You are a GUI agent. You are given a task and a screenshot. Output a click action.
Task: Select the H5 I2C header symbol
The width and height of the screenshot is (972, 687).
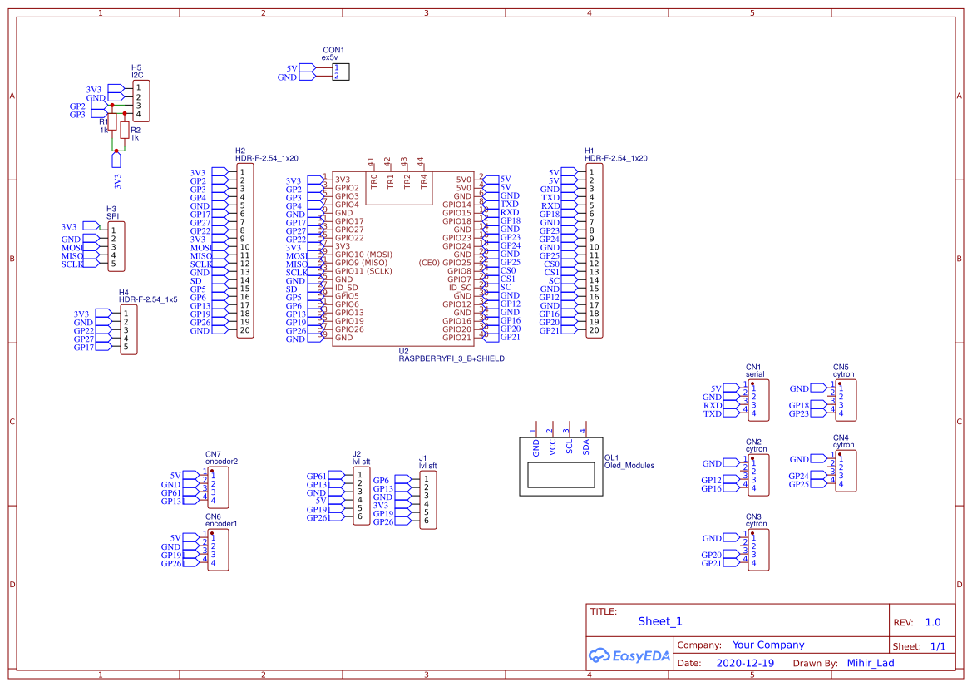[x=140, y=101]
